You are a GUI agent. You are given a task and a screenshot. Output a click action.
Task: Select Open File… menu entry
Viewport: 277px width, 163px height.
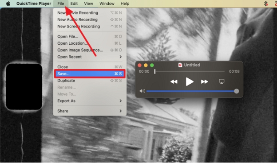click(x=90, y=36)
